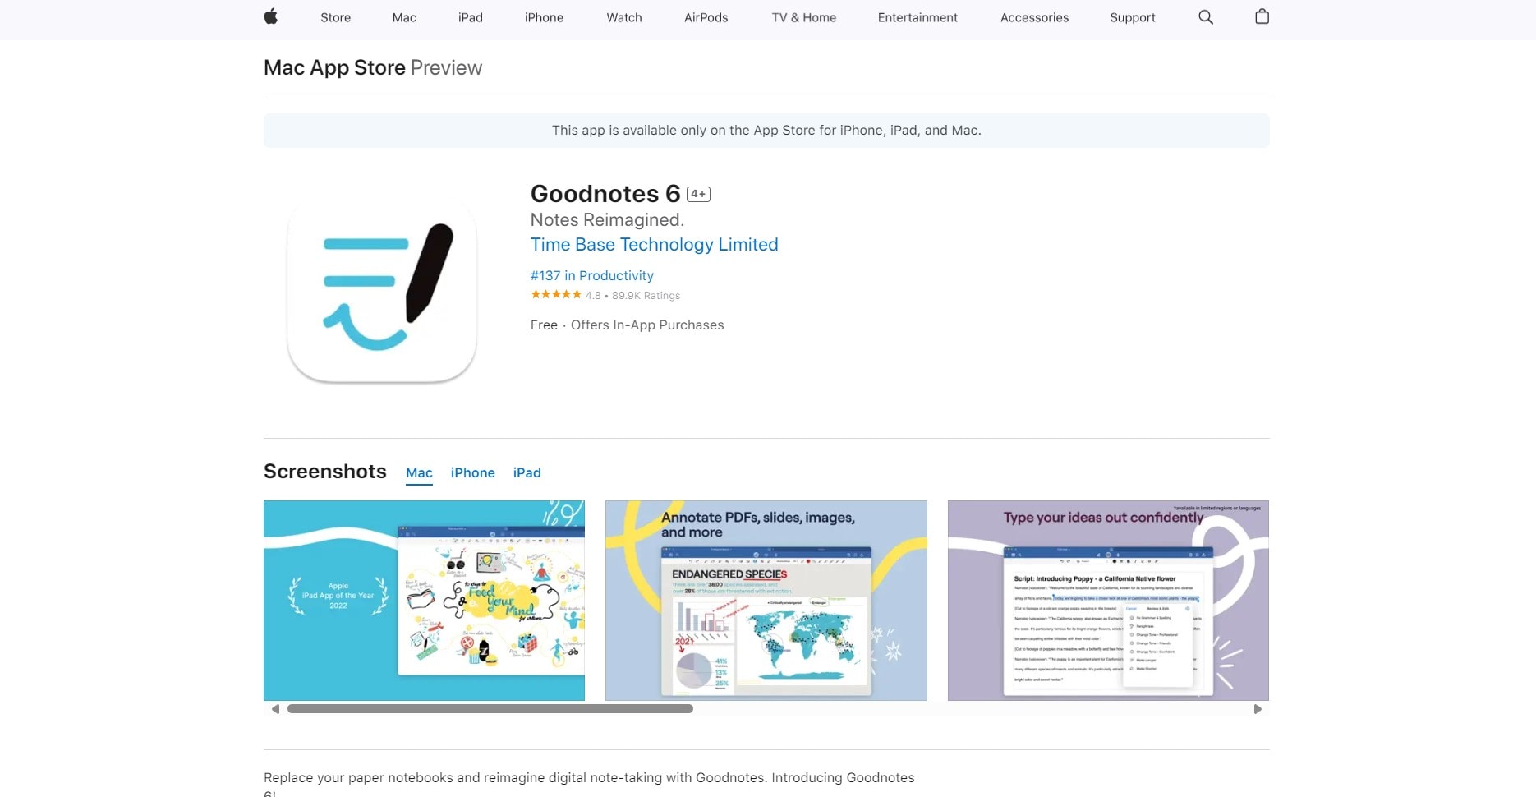Click the Notes Reimagined subtitle
Screen dimensions: 1536x797
(607, 220)
